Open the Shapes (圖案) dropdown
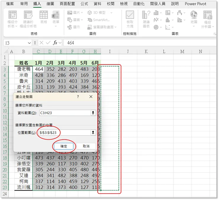Screen dimensions: 219x200 tap(82, 20)
